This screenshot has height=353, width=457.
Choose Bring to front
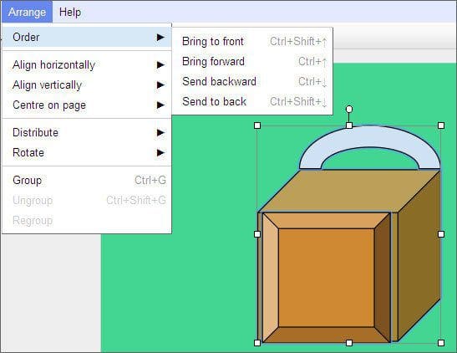point(252,42)
